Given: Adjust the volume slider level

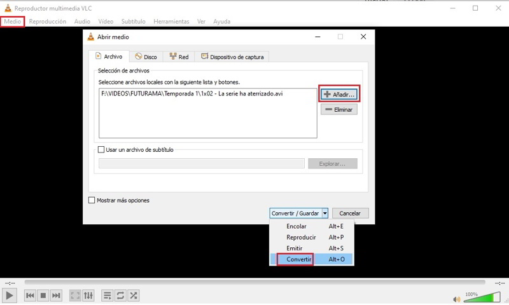Looking at the screenshot, I should 482,297.
